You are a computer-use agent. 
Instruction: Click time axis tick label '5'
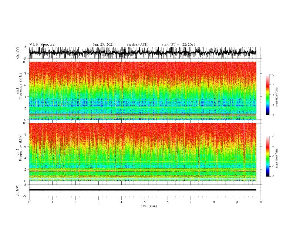(145, 202)
